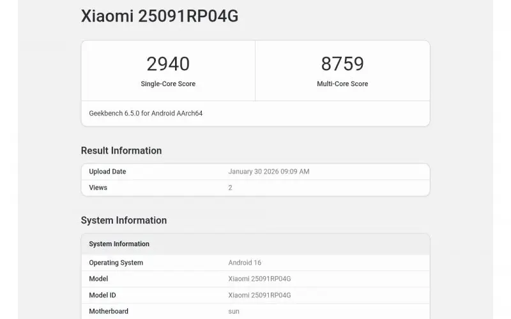Select the January 30 2026 09:09 AM value

[x=268, y=172]
